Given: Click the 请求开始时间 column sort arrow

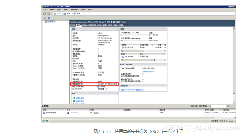Looking at the screenshot, I should 220,110.
